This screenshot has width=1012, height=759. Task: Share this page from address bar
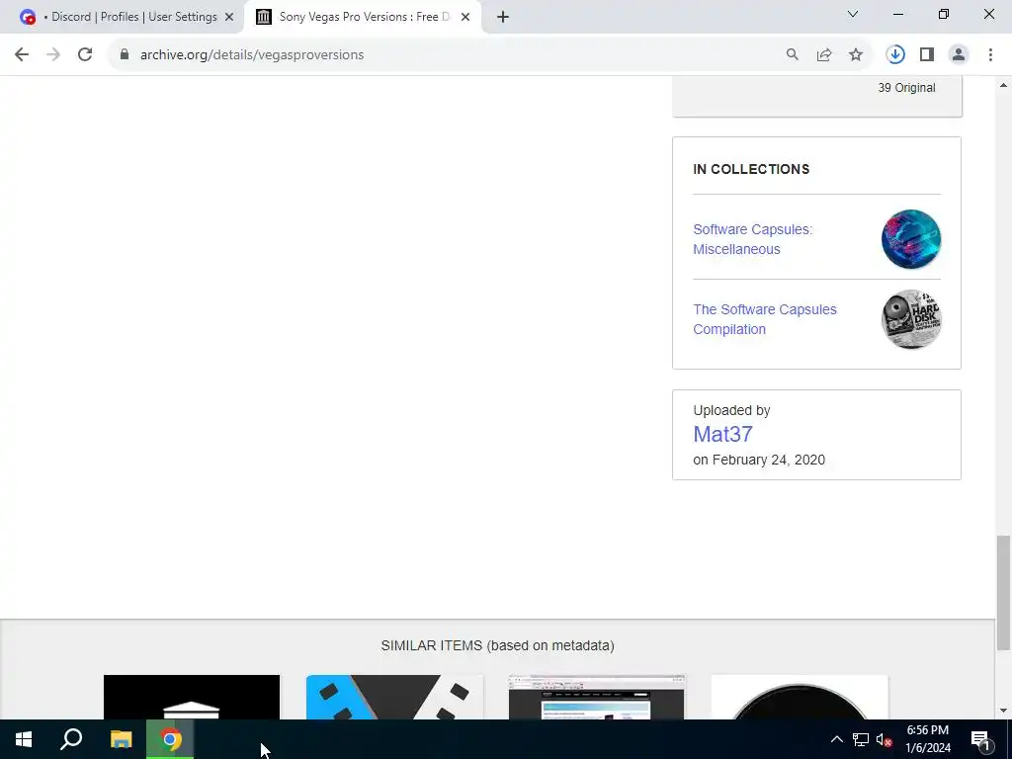(x=824, y=55)
